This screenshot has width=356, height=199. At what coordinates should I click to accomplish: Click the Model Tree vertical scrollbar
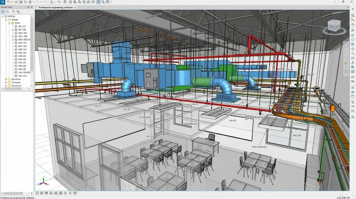point(32,44)
